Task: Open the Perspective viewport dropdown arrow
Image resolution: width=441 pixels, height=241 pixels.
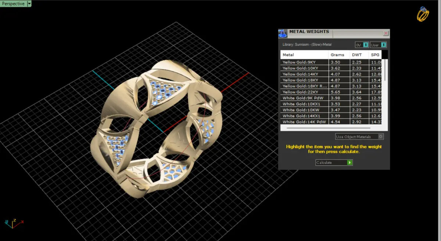Action: [29, 4]
